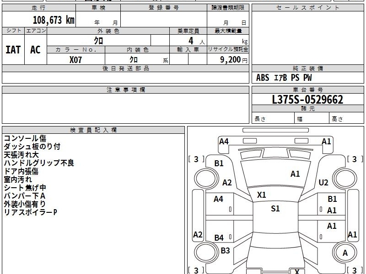This screenshot has height=274, width=366.
Task: Select the 乗車定員 header
Action: 188,31
